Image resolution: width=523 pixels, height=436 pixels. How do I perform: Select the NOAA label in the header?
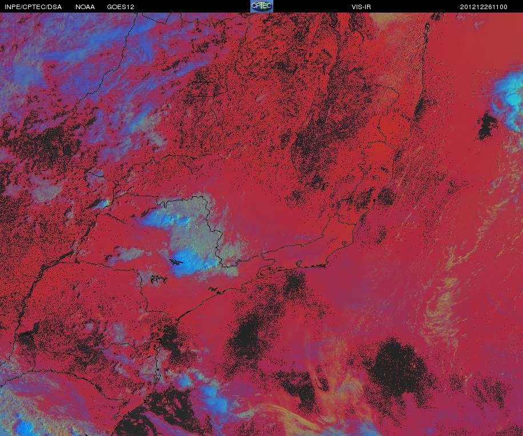tap(85, 7)
